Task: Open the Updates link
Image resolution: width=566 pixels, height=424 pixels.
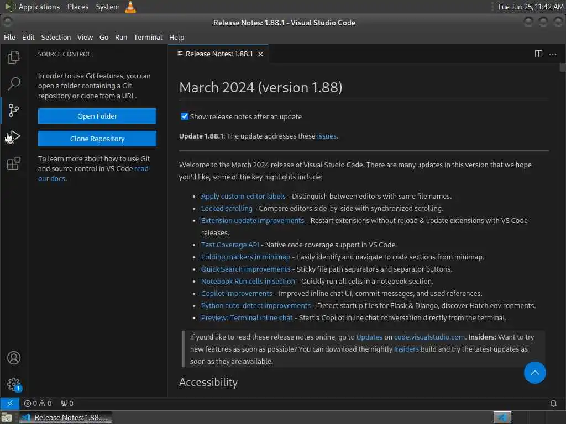Action: point(369,337)
